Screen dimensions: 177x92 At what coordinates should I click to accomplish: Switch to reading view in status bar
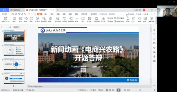[113, 90]
